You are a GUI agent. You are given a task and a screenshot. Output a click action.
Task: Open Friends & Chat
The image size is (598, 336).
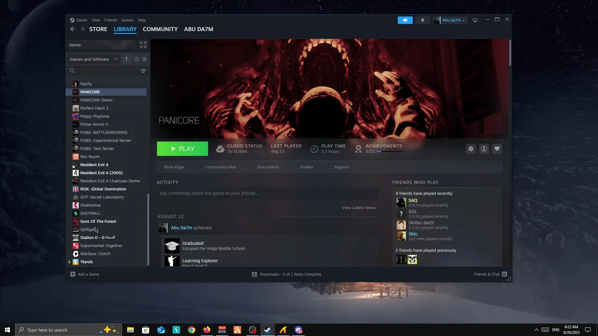point(491,274)
